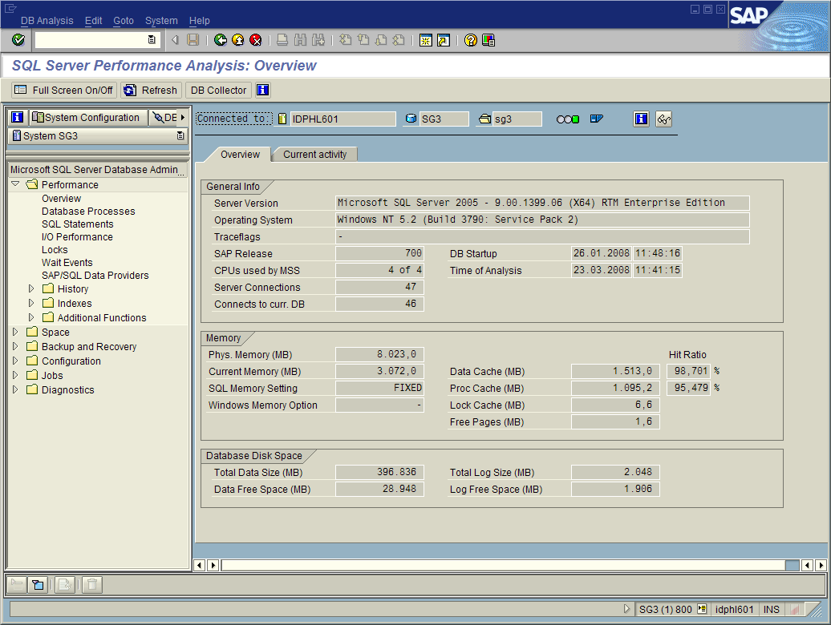Click the Print icon in toolbar
Viewport: 831px width, 625px height.
tap(282, 40)
